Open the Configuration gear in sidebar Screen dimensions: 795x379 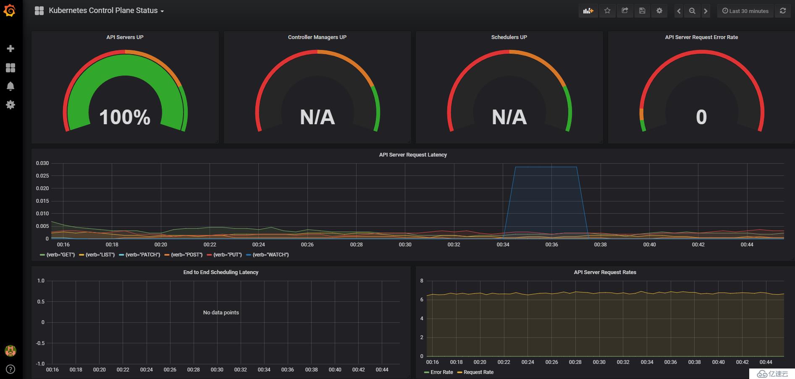pos(10,105)
